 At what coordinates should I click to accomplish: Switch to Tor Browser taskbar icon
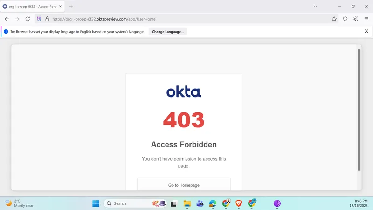coord(277,203)
